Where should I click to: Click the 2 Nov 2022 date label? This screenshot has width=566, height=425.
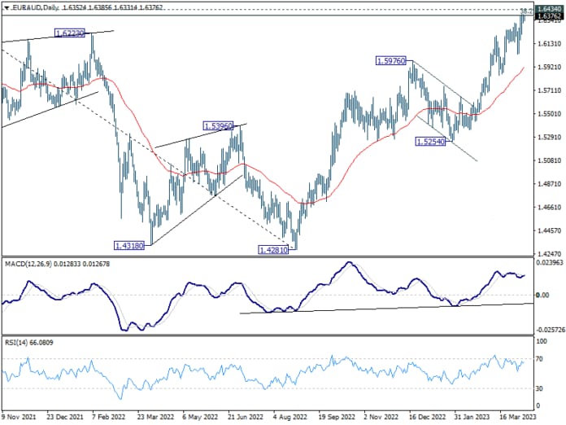[381, 417]
